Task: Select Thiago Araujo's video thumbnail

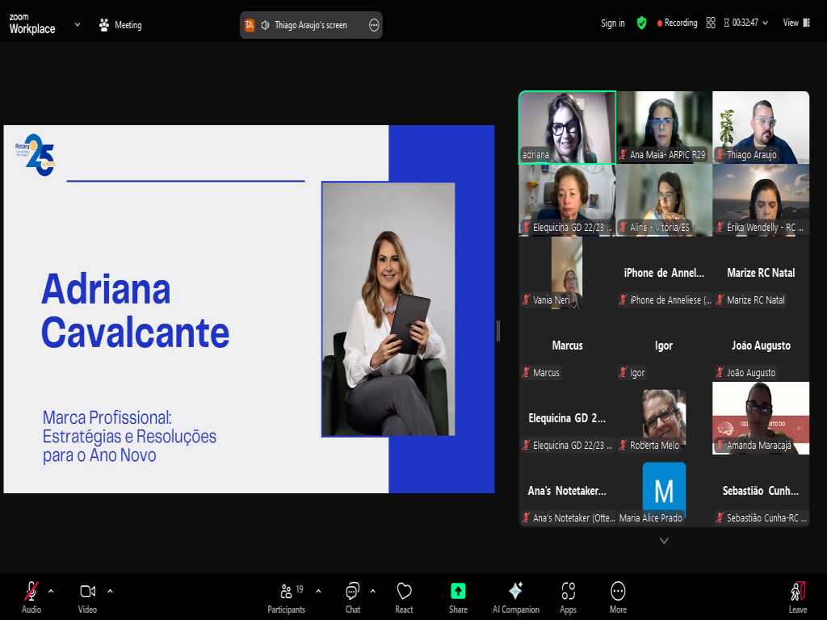Action: 760,128
